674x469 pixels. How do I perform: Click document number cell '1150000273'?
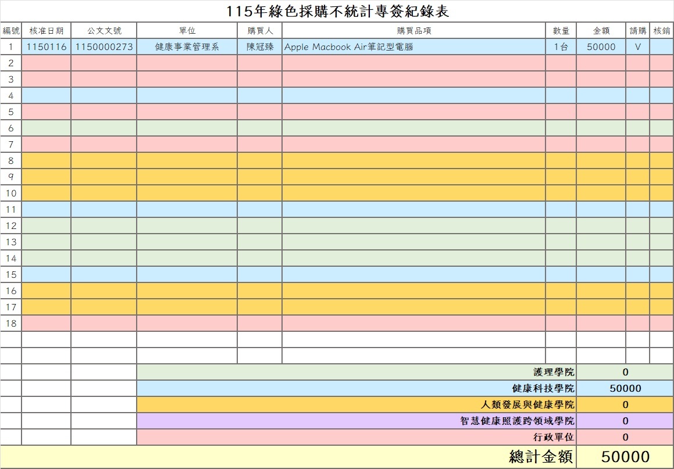(x=104, y=47)
